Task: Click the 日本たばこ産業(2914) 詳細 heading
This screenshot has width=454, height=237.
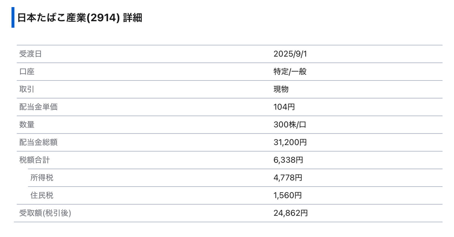Action: [x=80, y=18]
